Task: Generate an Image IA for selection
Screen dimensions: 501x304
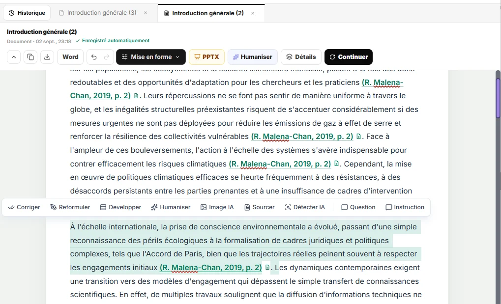Action: (x=217, y=207)
